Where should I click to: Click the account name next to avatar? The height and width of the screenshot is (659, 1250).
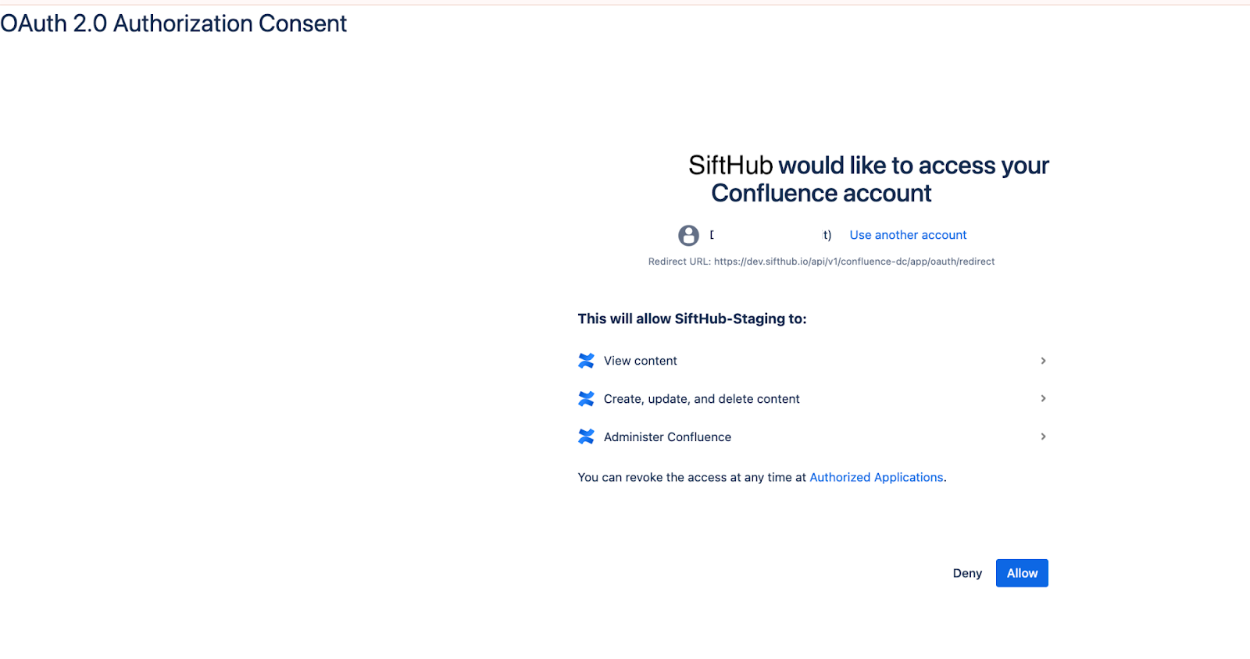point(770,235)
